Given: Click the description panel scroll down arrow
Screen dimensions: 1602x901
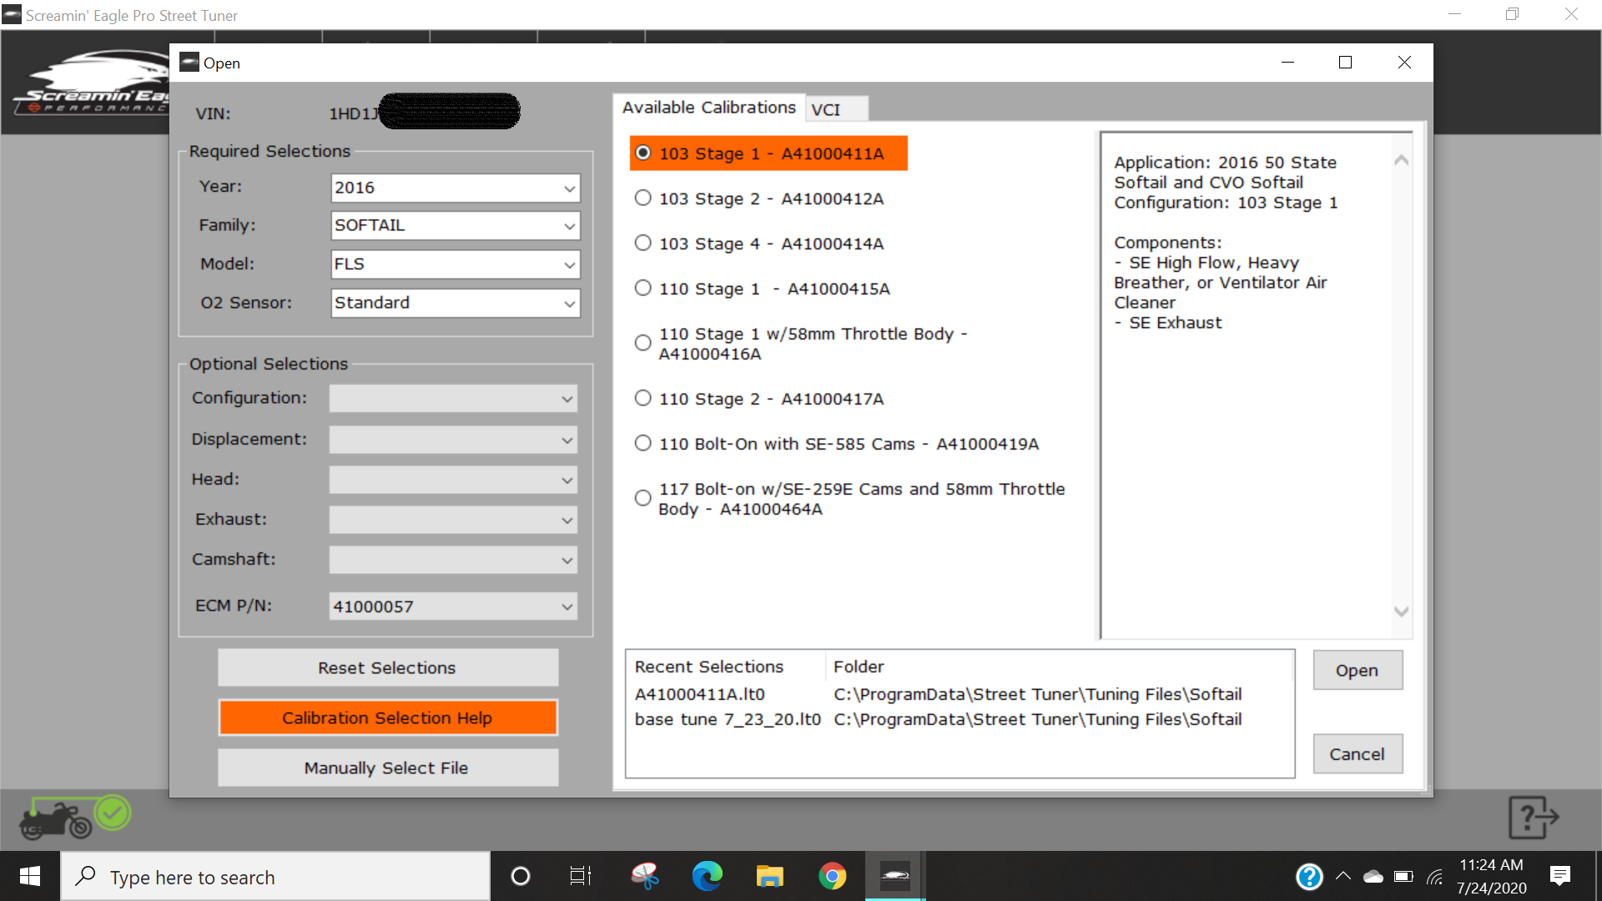Looking at the screenshot, I should pyautogui.click(x=1401, y=612).
